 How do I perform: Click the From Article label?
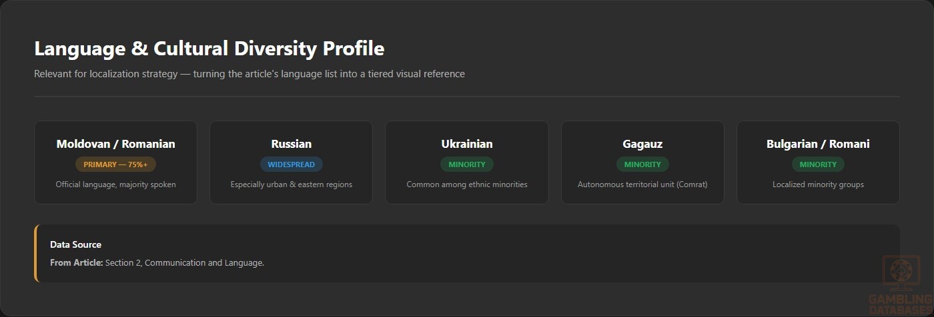click(76, 263)
